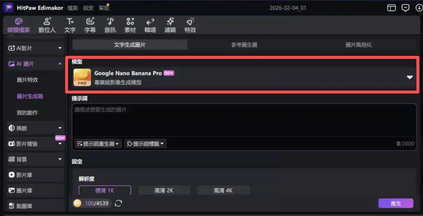Toggle the layout panel icon in title bar
The image size is (423, 216).
[x=391, y=8]
